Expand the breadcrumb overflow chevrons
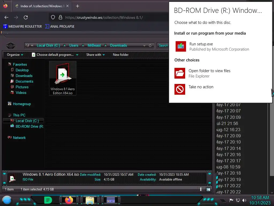274x206 pixels. pos(32,46)
